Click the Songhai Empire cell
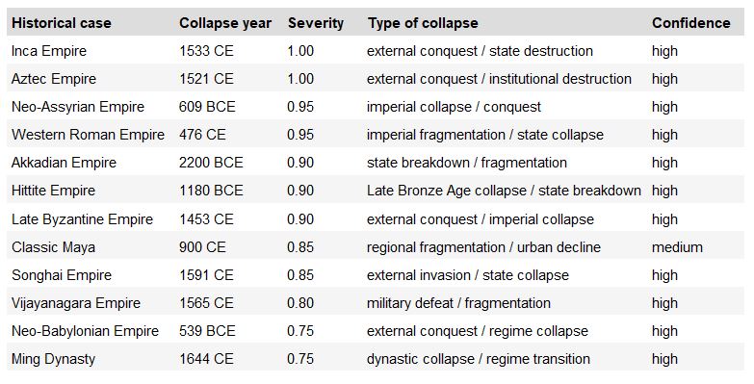This screenshot has height=384, width=754. point(62,275)
